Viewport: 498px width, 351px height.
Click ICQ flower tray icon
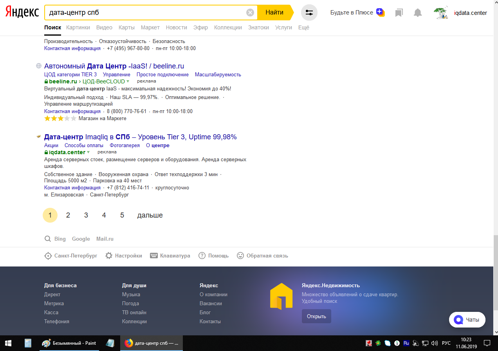click(378, 343)
